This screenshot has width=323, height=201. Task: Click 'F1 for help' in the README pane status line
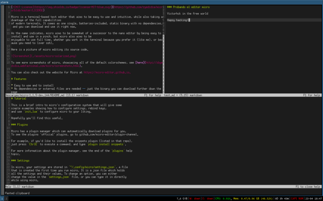[153, 95]
